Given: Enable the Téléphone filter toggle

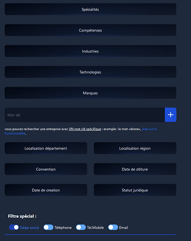Looking at the screenshot, I should [x=48, y=228].
